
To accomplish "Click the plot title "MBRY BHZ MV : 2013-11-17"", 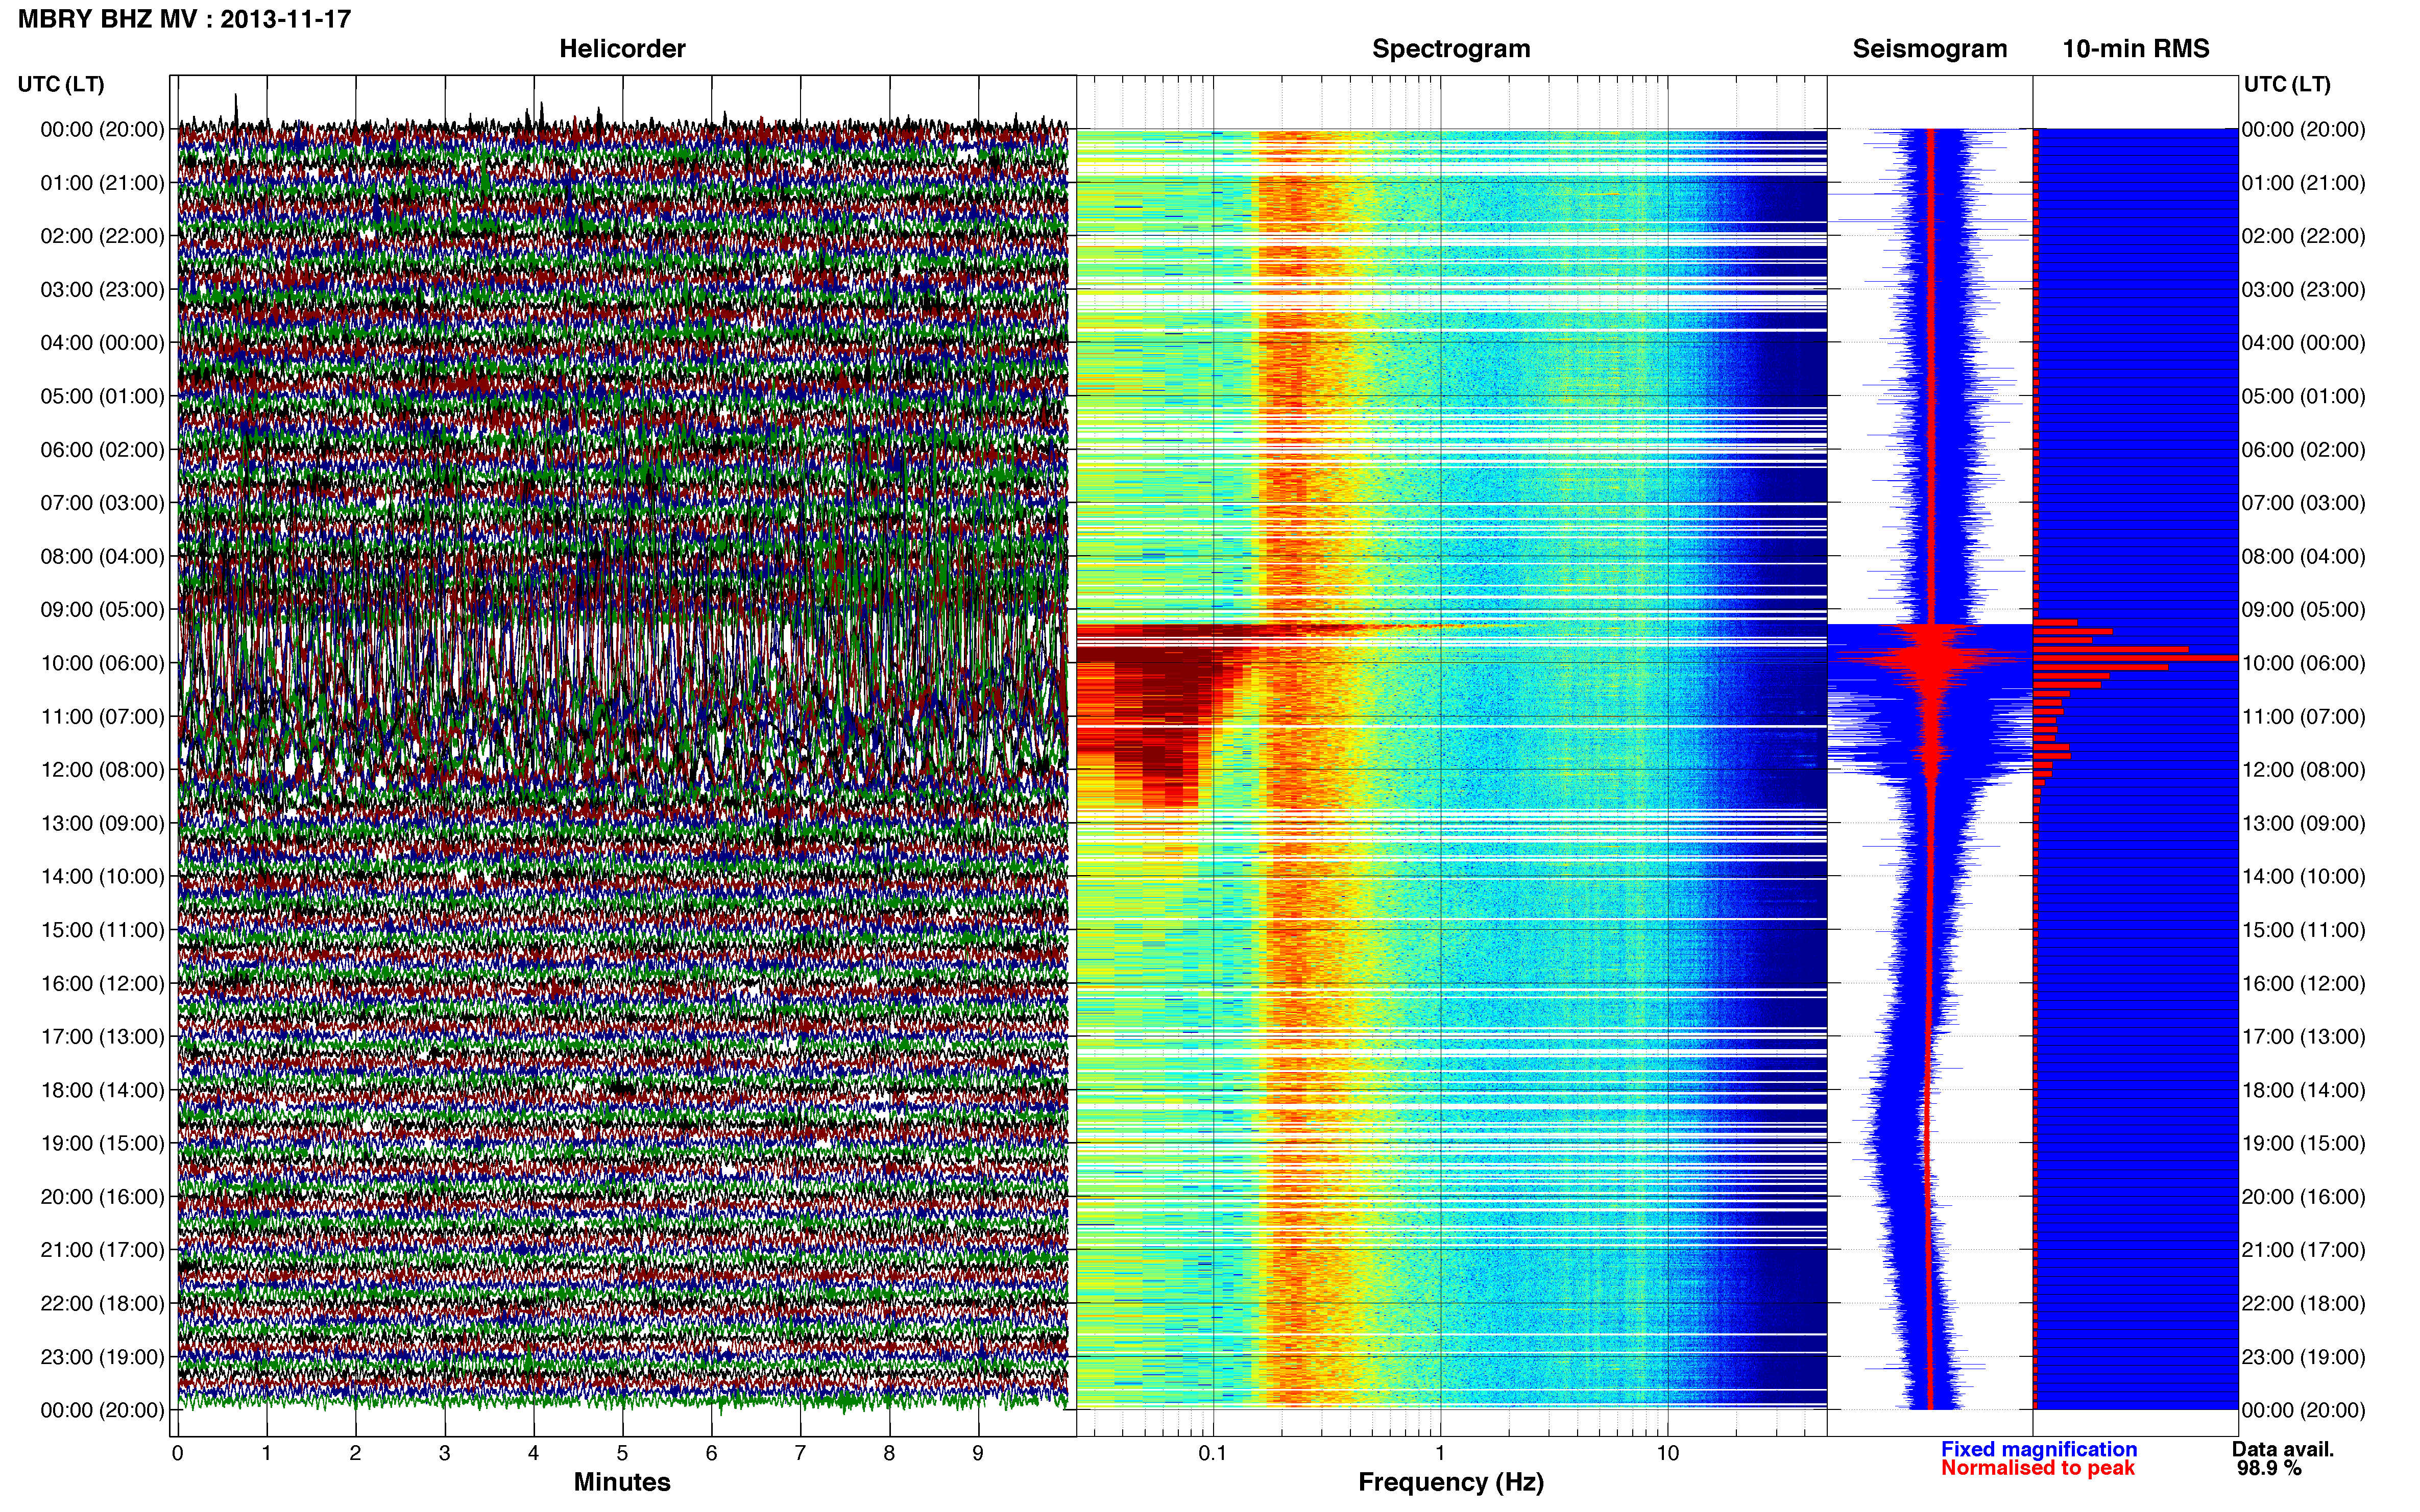I will tap(184, 19).
